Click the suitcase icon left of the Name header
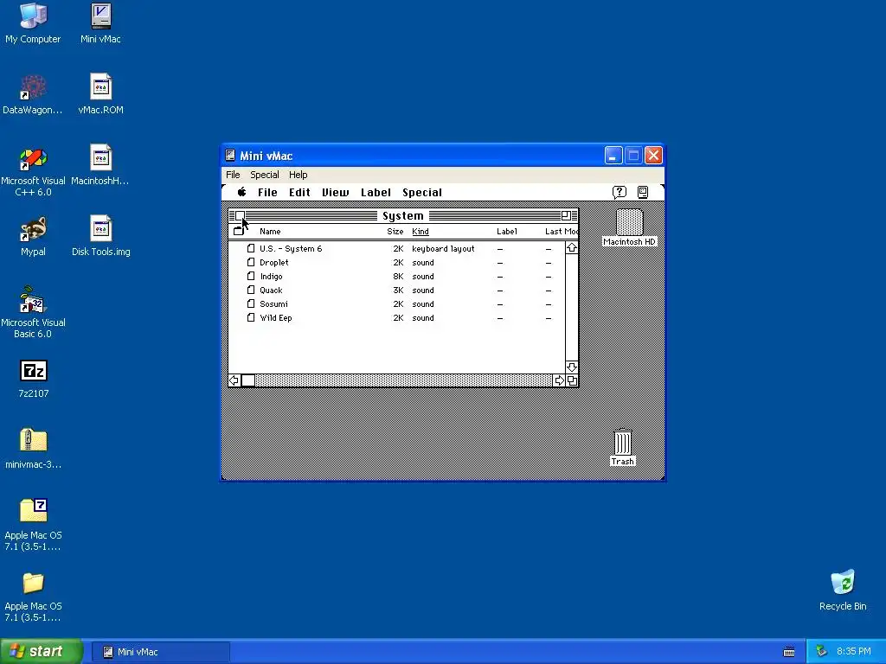The image size is (886, 664). [239, 231]
